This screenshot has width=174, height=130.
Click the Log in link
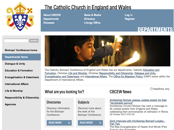point(128,15)
